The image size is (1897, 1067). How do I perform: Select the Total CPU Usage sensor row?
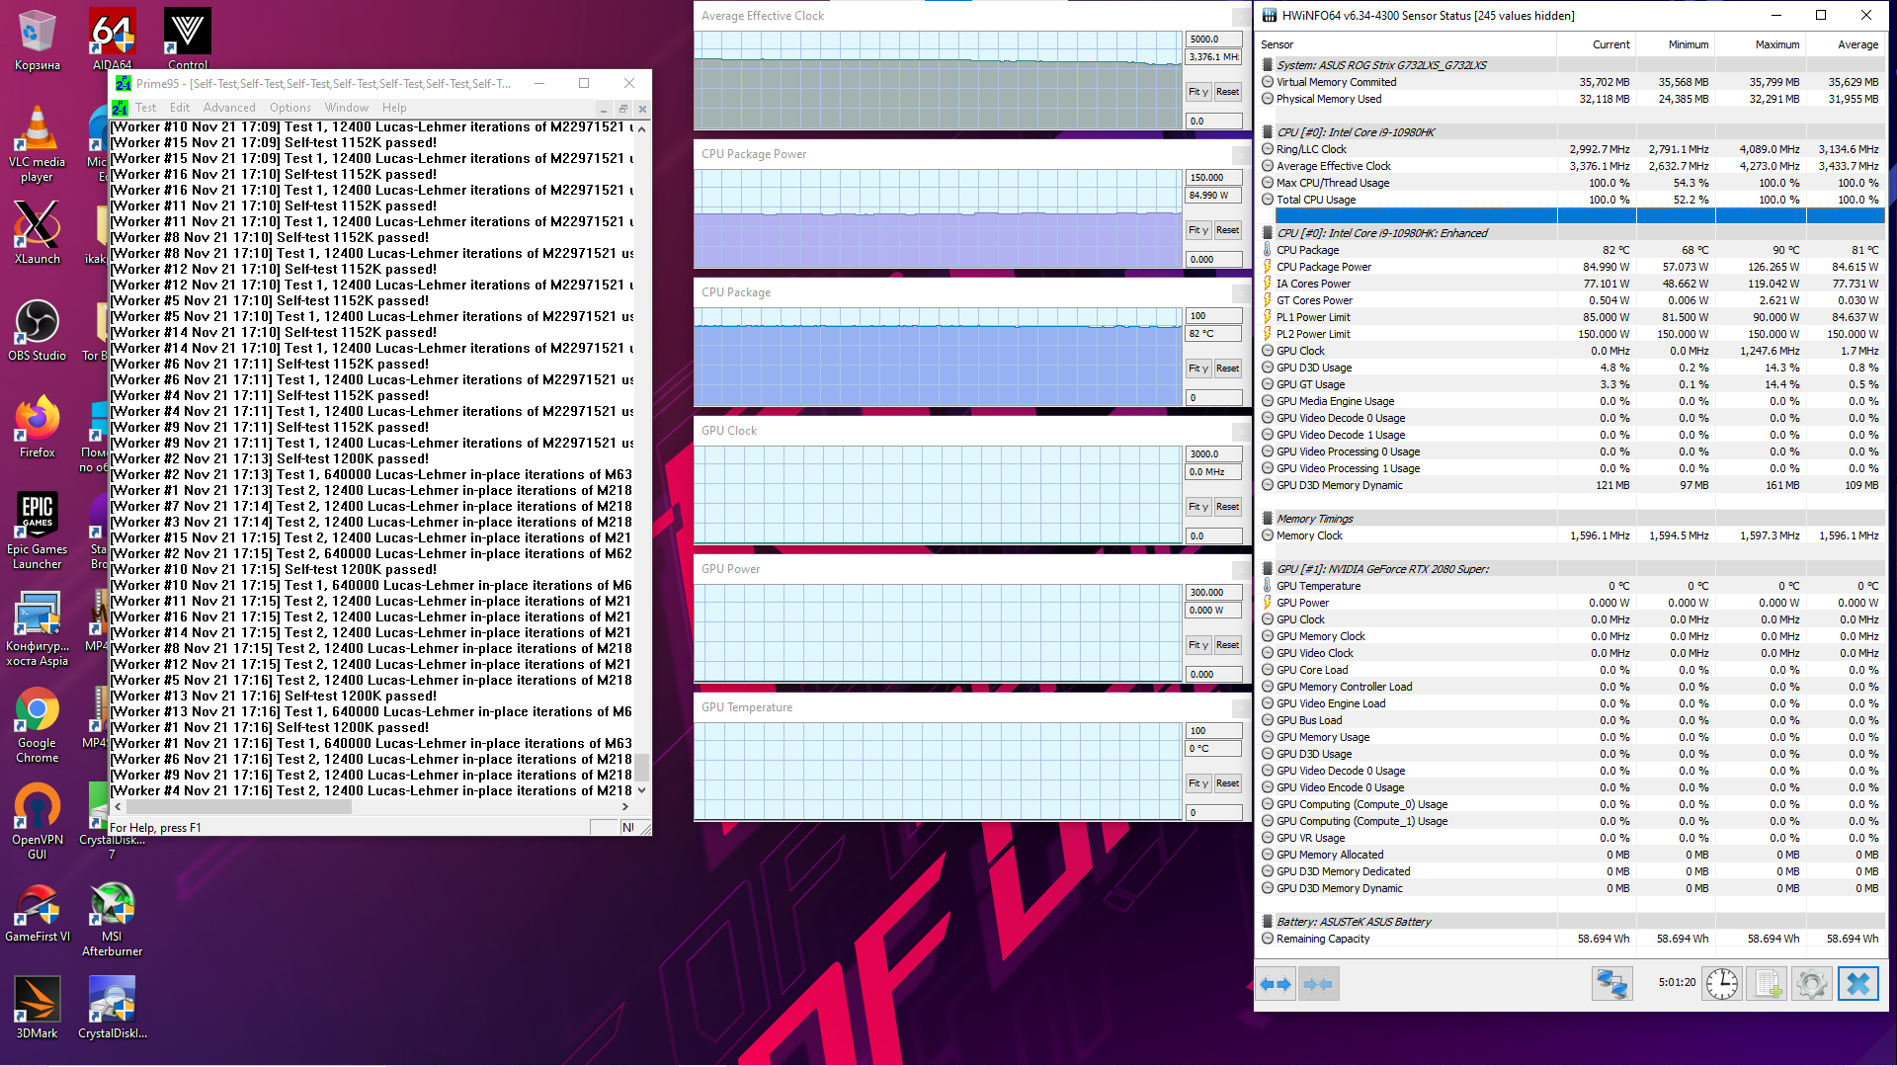1571,200
